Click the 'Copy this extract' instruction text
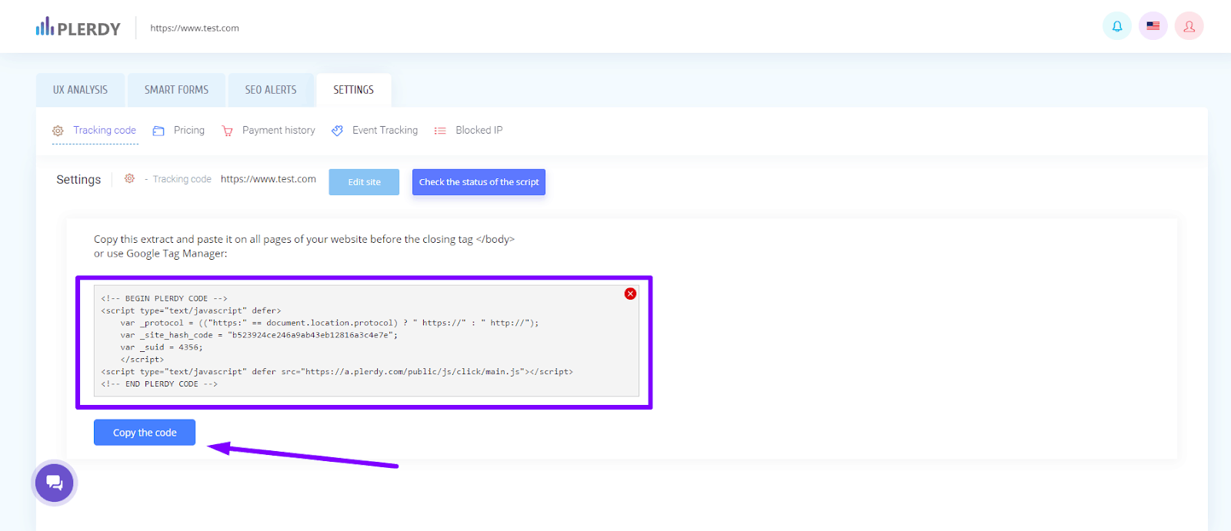Screen dimensions: 1231x531 tap(304, 239)
